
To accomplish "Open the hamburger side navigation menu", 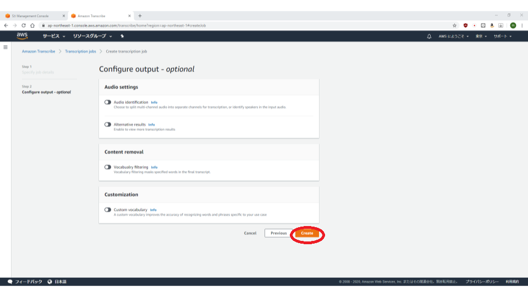I will pyautogui.click(x=5, y=47).
